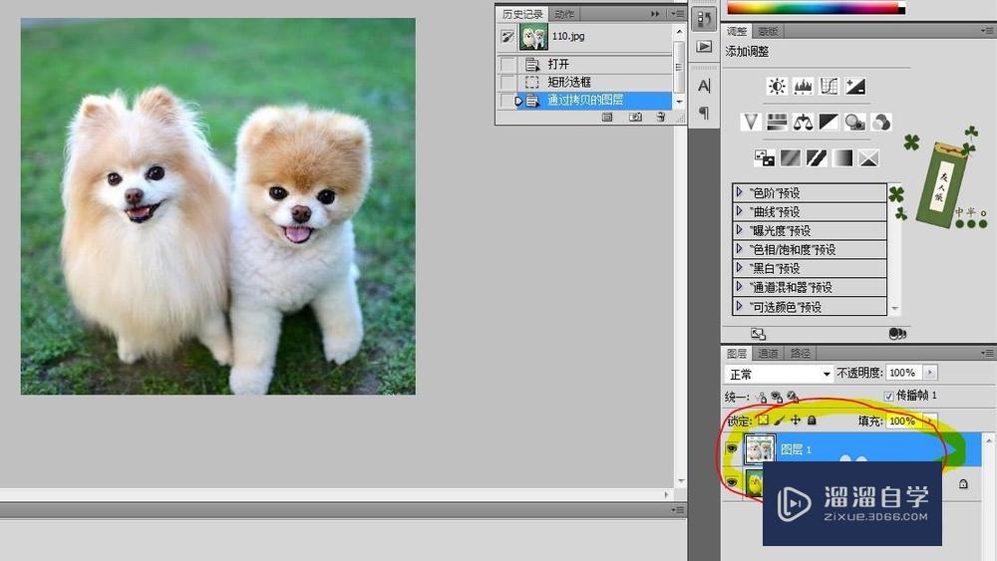Open the History panel flyout menu
Viewport: 997px width, 561px height.
coord(677,13)
